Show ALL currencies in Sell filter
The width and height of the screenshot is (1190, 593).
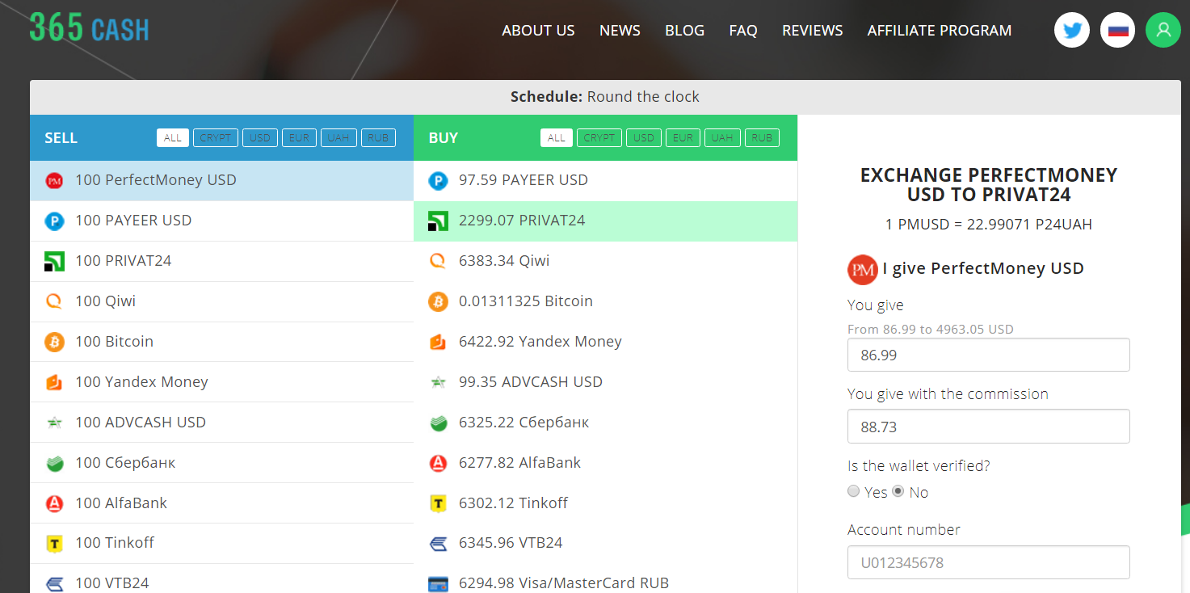click(173, 137)
